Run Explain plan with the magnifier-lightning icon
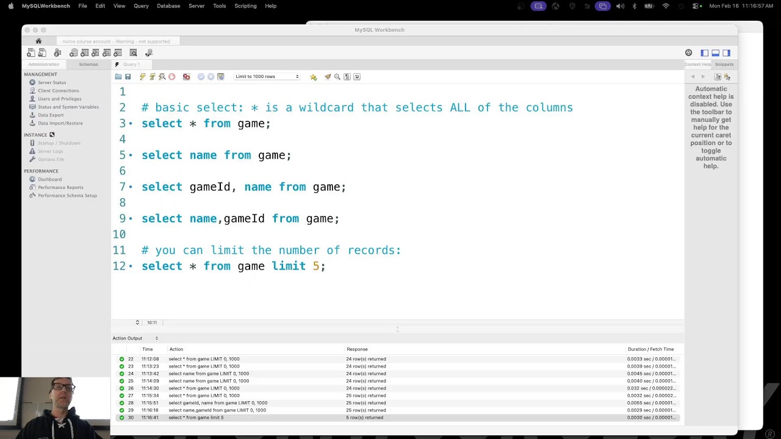Viewport: 781px width, 439px height. click(162, 77)
